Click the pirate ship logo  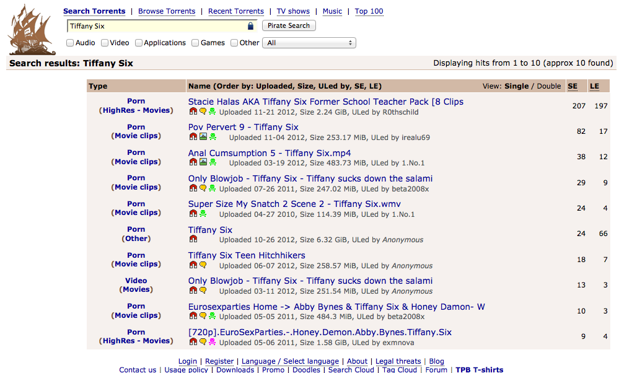[32, 30]
